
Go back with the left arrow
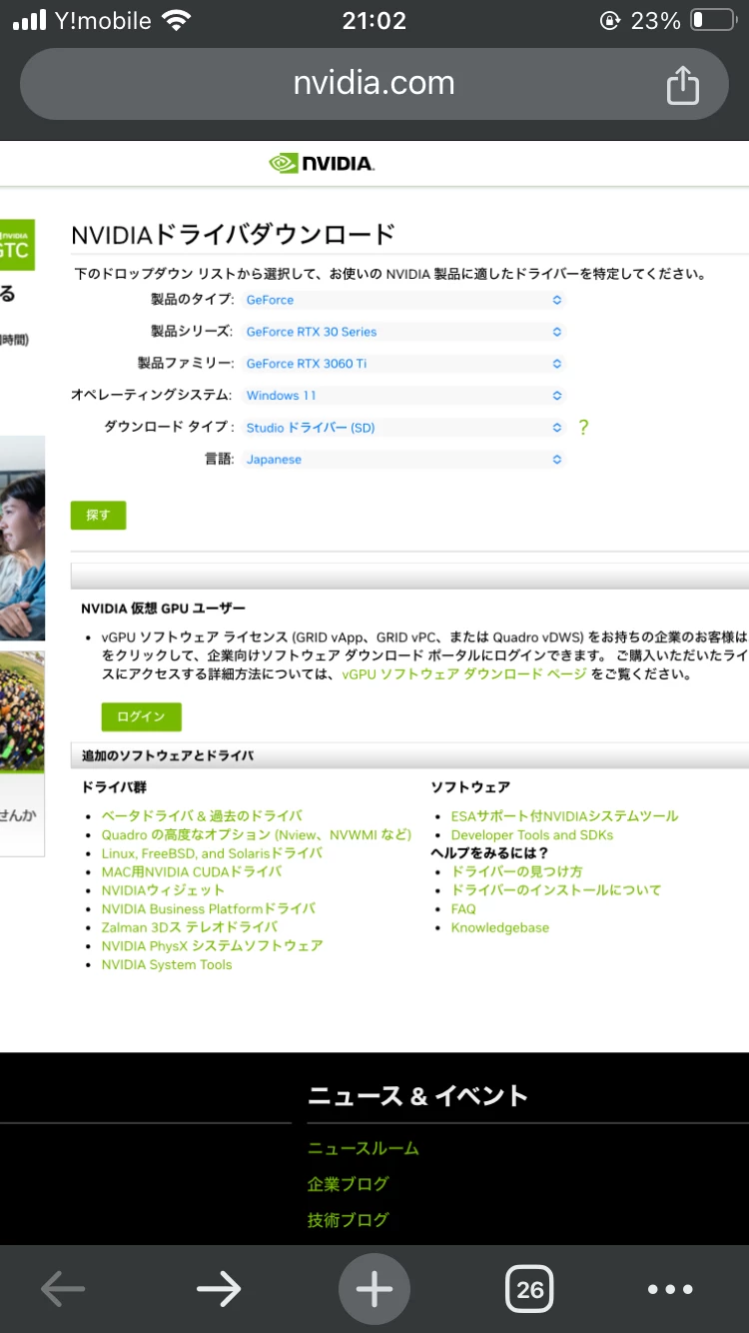pyautogui.click(x=63, y=1289)
